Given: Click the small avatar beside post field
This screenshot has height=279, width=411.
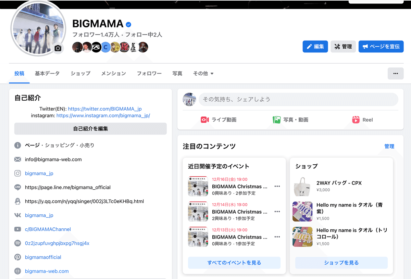Looking at the screenshot, I should 189,99.
